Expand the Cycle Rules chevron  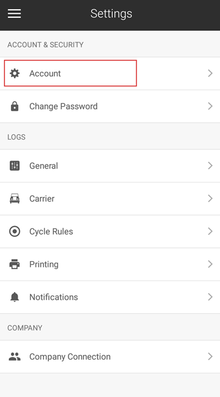[x=210, y=231]
